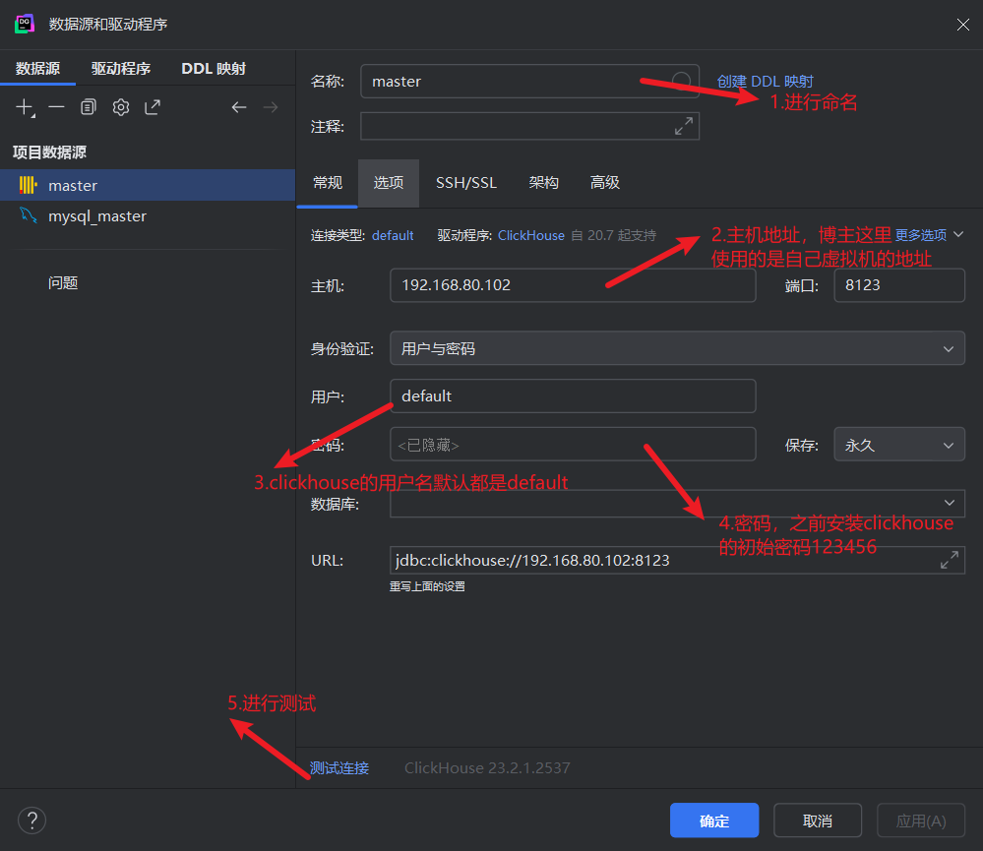
Task: Click the MySQL dolphin icon beside mysql_master
Action: [28, 215]
